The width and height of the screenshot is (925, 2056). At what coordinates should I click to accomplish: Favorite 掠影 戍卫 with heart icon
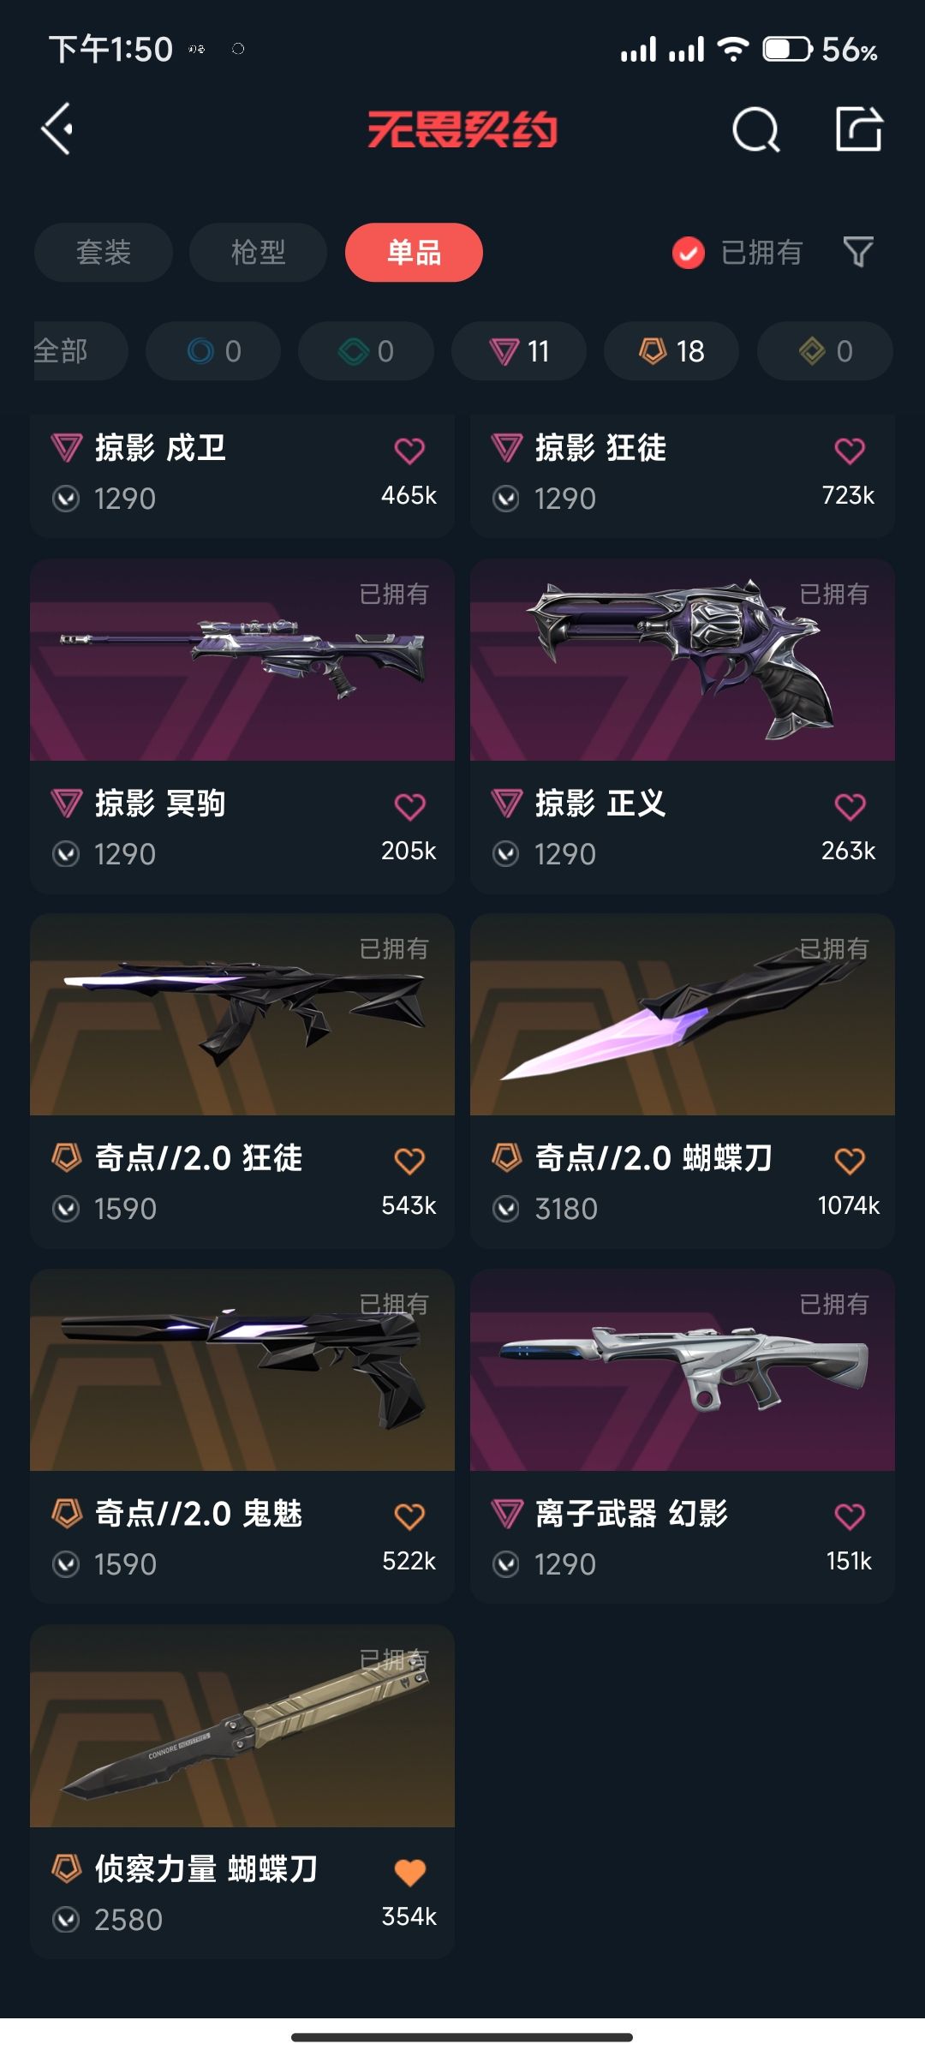click(409, 451)
